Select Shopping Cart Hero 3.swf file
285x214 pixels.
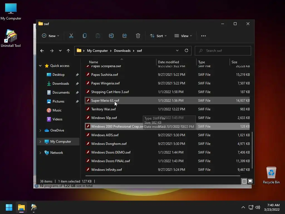pyautogui.click(x=167, y=92)
